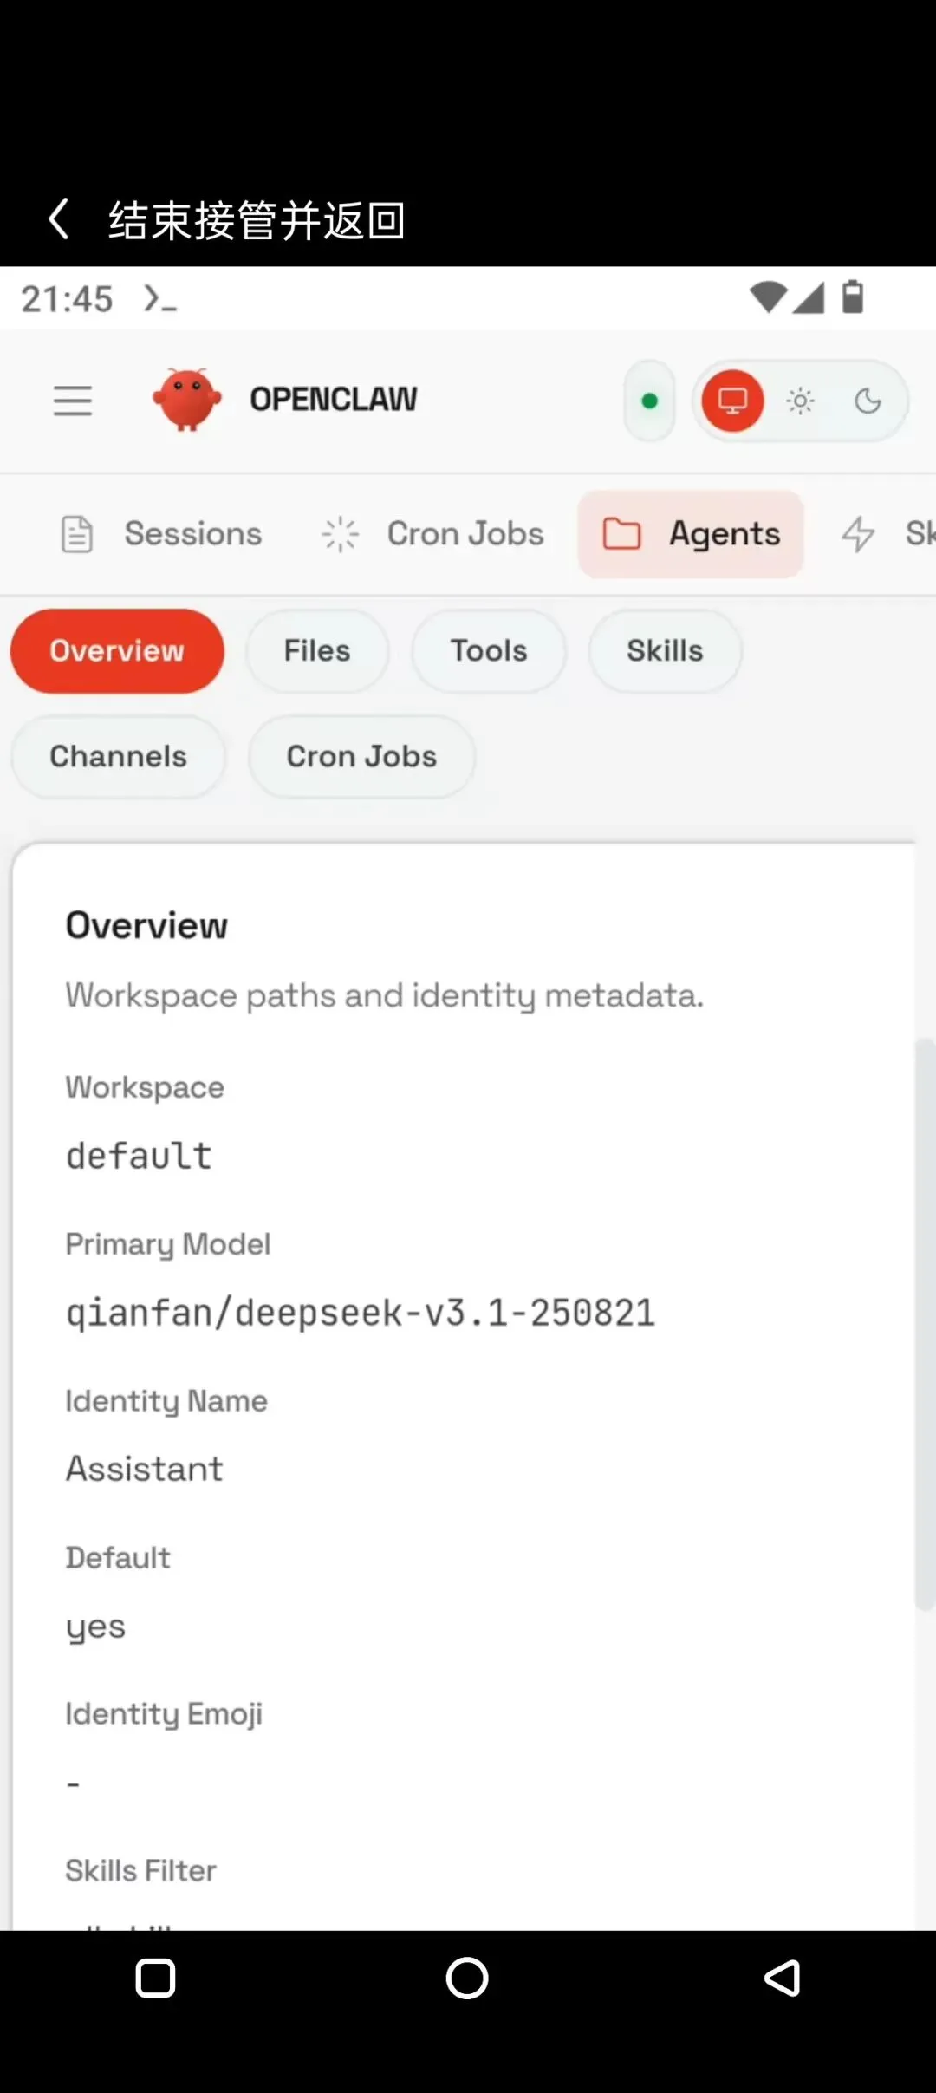936x2093 pixels.
Task: Open the hamburger navigation menu
Action: [x=73, y=401]
